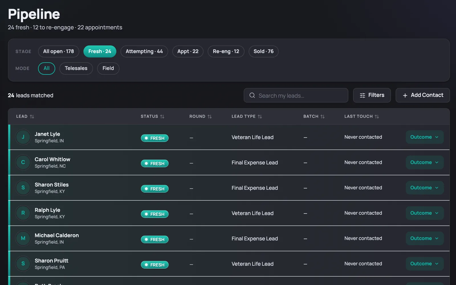This screenshot has height=285, width=456.
Task: Click Sharon Pruitt's S avatar
Action: tap(23, 264)
